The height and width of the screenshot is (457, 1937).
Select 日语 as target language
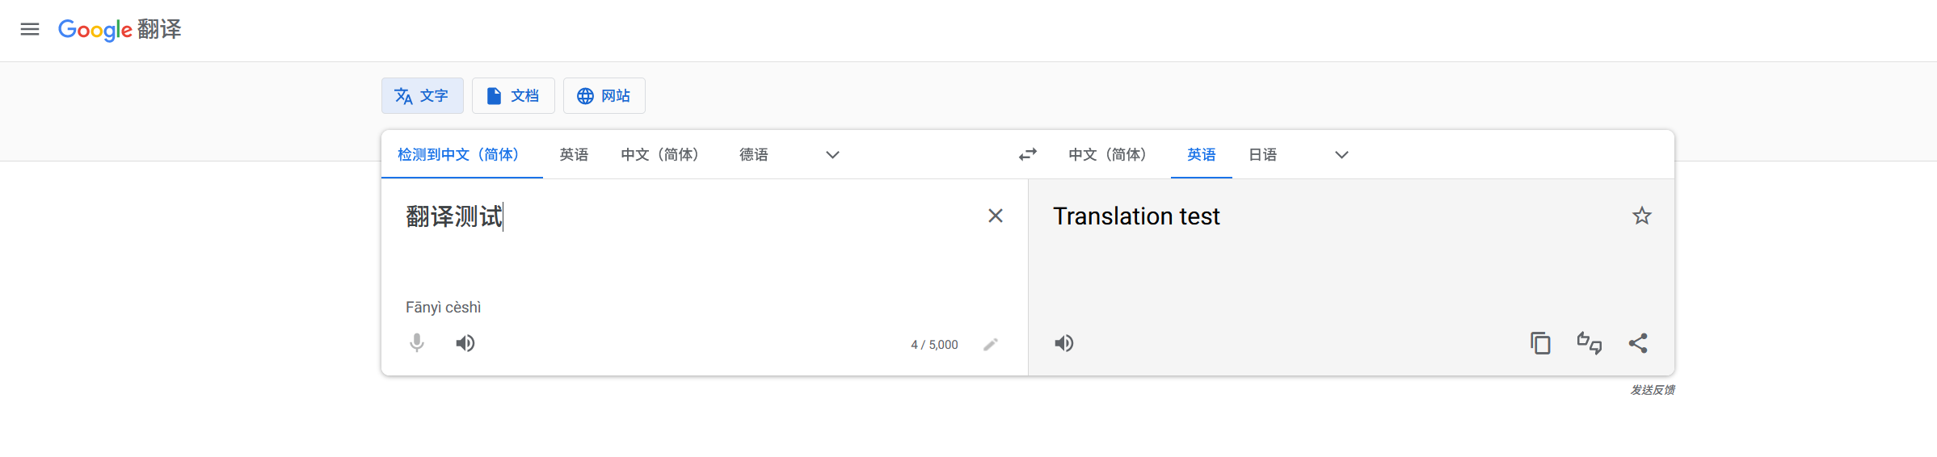pyautogui.click(x=1262, y=155)
